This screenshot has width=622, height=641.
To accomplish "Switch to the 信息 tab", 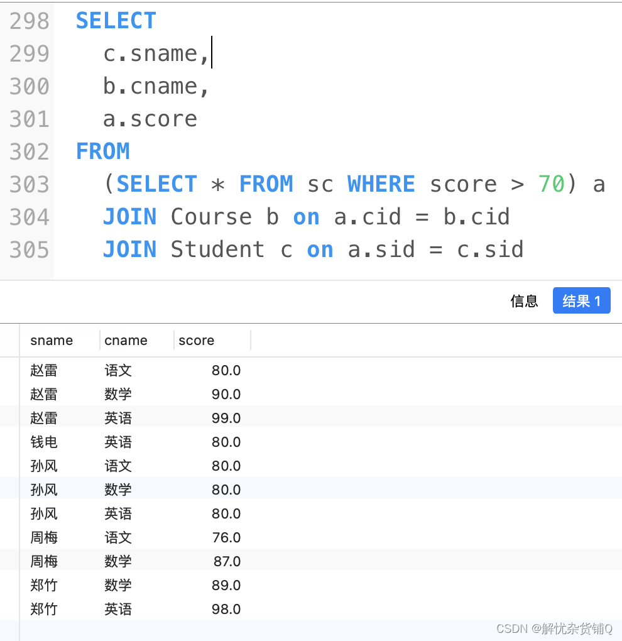I will (x=524, y=301).
